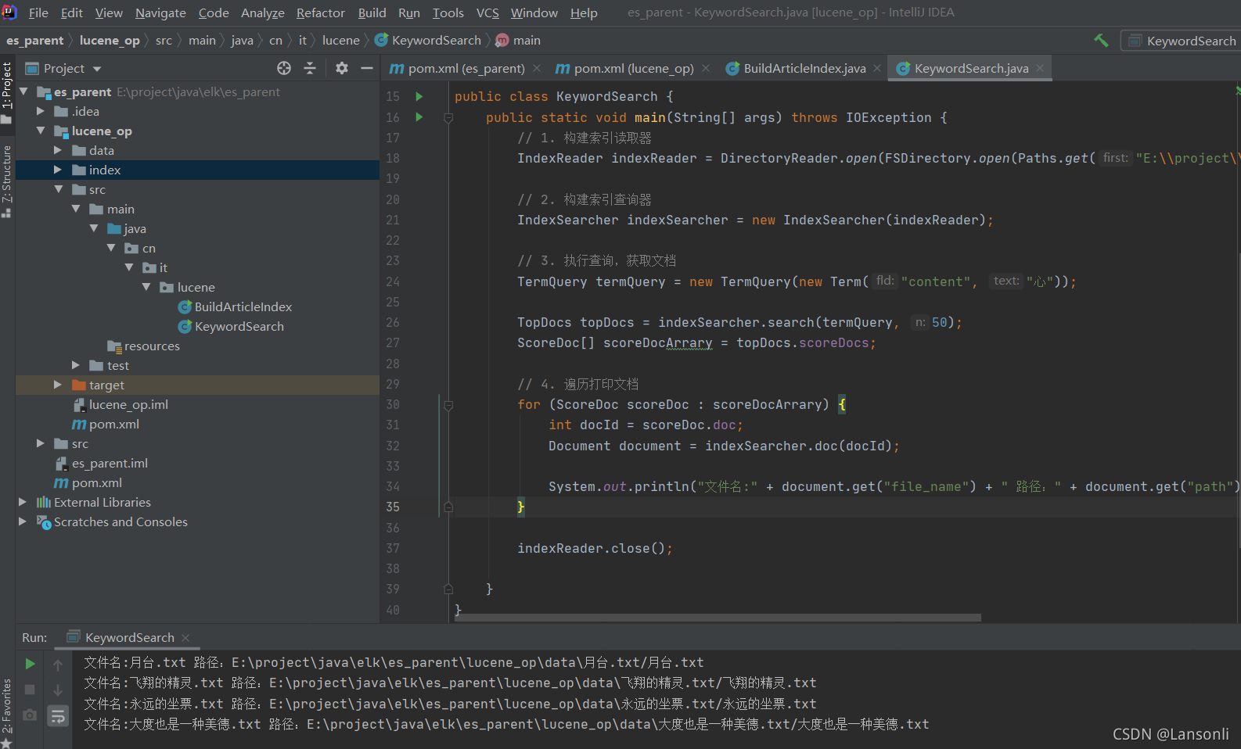Click the stop process icon in Run panel

30,690
